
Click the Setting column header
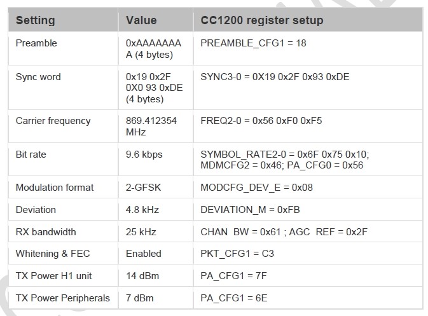(x=35, y=20)
